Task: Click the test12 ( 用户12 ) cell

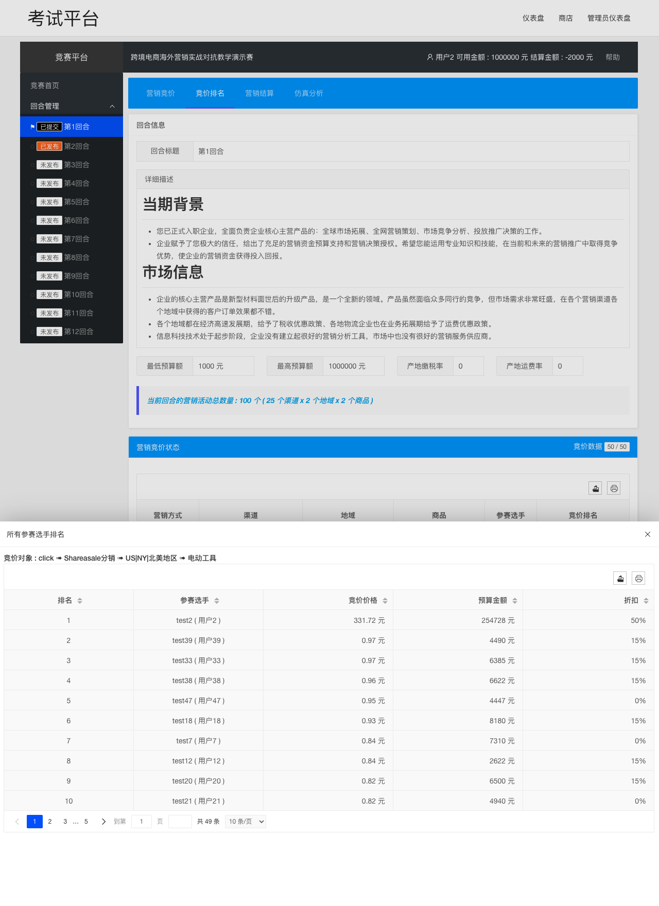Action: click(x=198, y=761)
